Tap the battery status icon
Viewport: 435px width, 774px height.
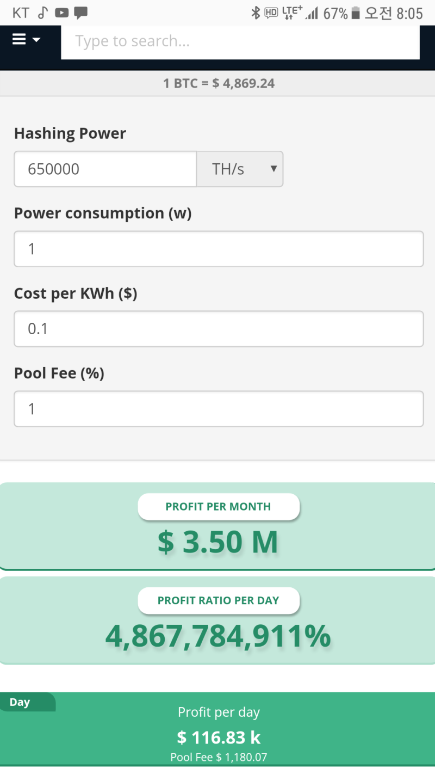pyautogui.click(x=356, y=13)
